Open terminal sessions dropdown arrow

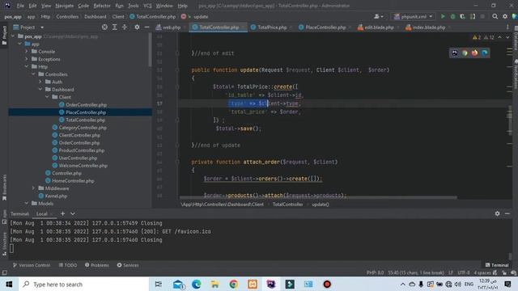click(73, 213)
